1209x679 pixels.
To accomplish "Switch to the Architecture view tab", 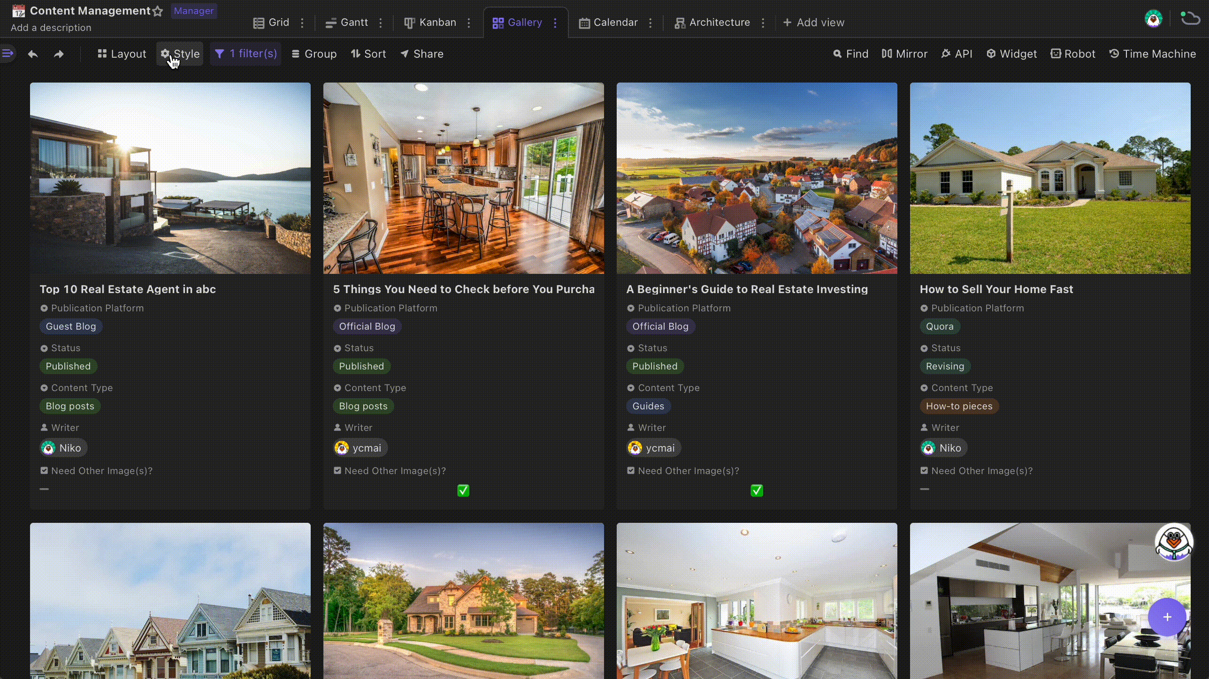I will pos(712,23).
